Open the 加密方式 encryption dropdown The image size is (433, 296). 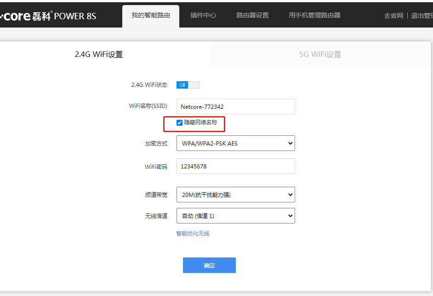(x=235, y=143)
